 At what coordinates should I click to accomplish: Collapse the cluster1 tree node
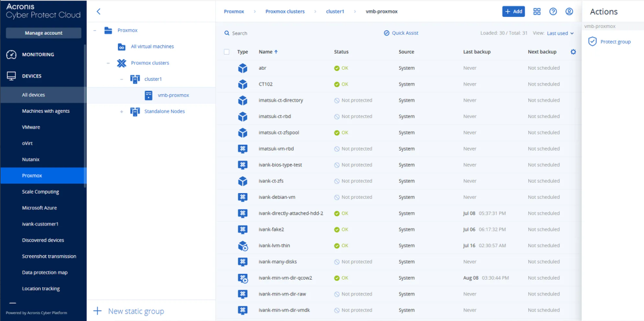122,79
